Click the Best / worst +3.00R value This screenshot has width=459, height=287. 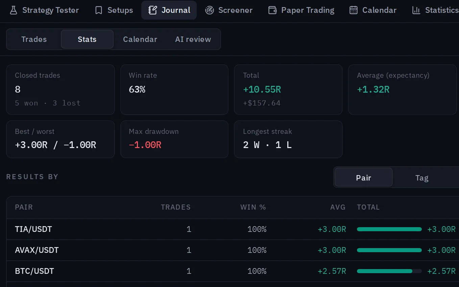click(x=31, y=145)
